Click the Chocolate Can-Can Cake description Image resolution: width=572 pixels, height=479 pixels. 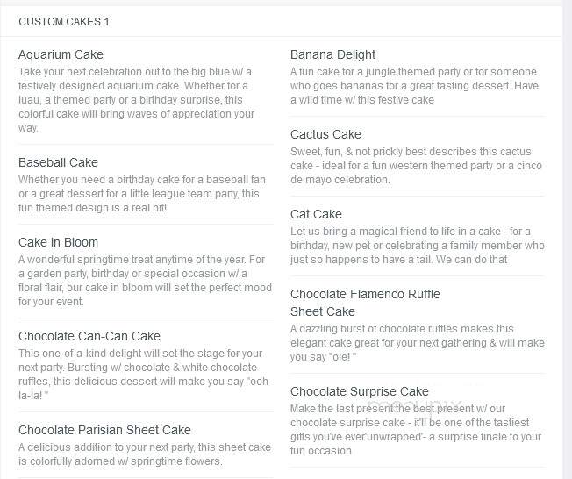[145, 375]
